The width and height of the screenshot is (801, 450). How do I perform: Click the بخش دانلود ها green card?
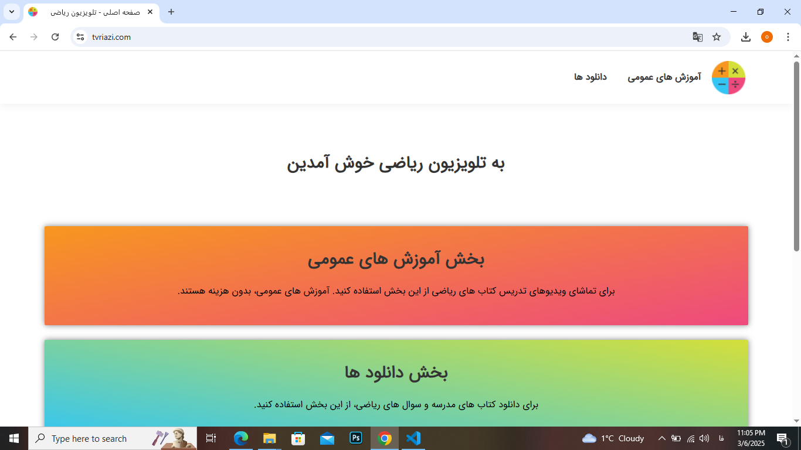coord(396,384)
